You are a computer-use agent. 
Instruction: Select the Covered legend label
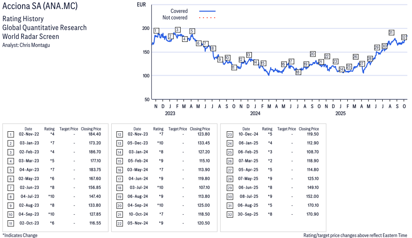(179, 11)
